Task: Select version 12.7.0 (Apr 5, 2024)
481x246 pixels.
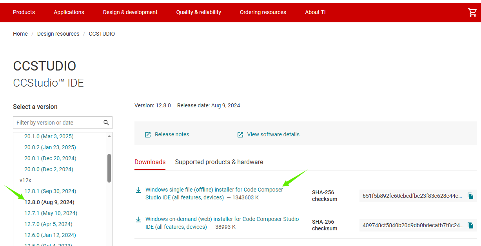Action: [x=49, y=224]
